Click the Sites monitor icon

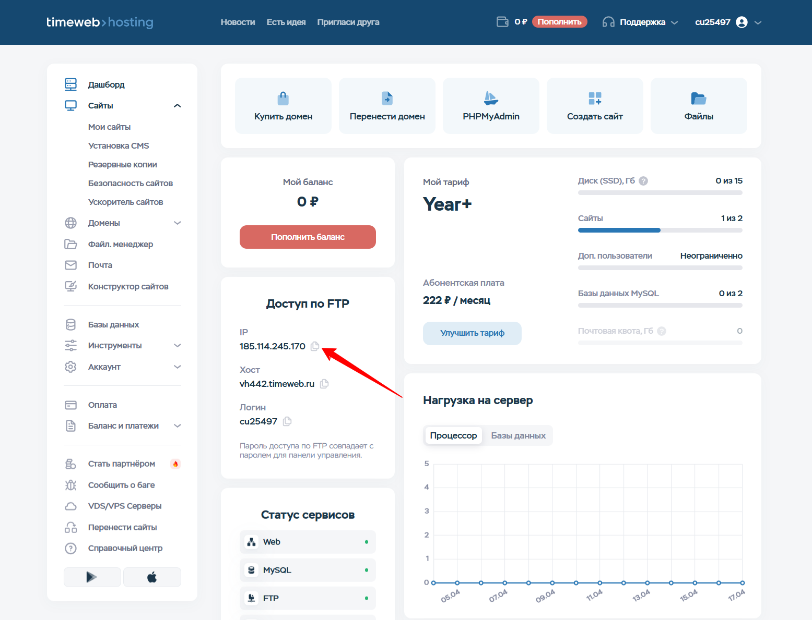70,106
